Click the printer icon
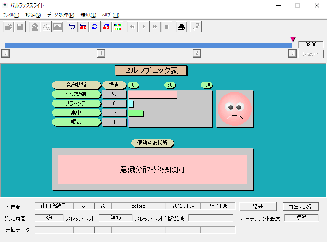This screenshot has height=243, width=327. coord(181,27)
